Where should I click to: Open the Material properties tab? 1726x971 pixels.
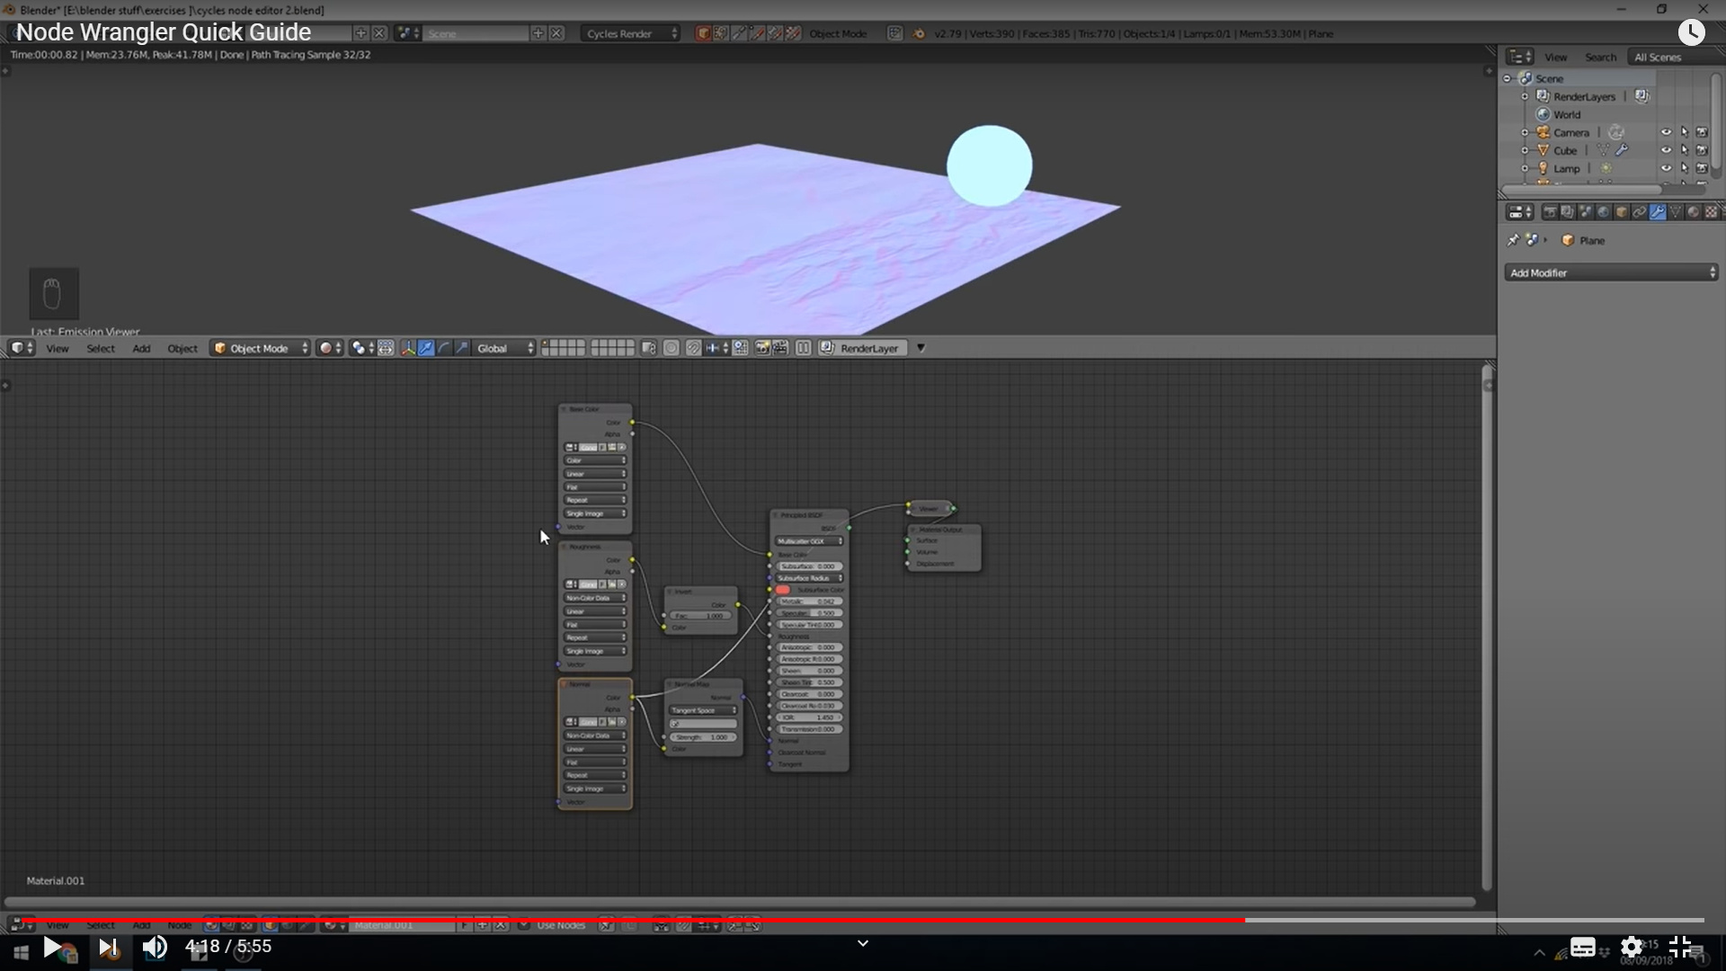click(x=1694, y=212)
